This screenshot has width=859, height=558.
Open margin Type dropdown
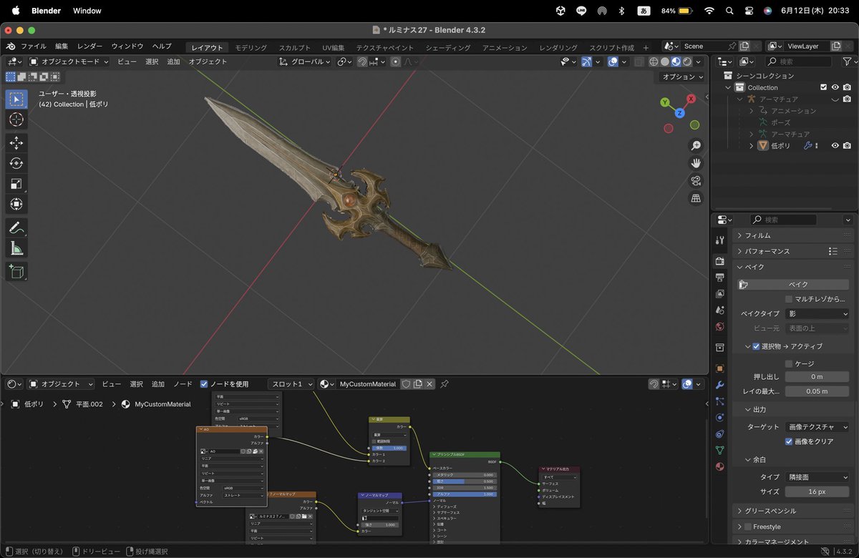tap(817, 476)
